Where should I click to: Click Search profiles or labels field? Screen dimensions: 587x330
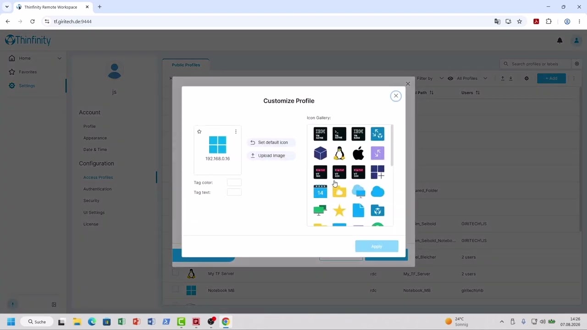tap(536, 64)
